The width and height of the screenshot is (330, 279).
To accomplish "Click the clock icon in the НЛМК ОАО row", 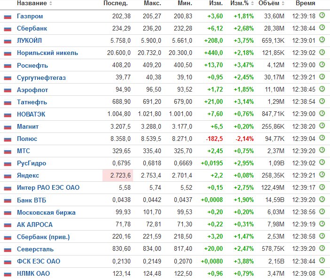I will [x=322, y=272].
